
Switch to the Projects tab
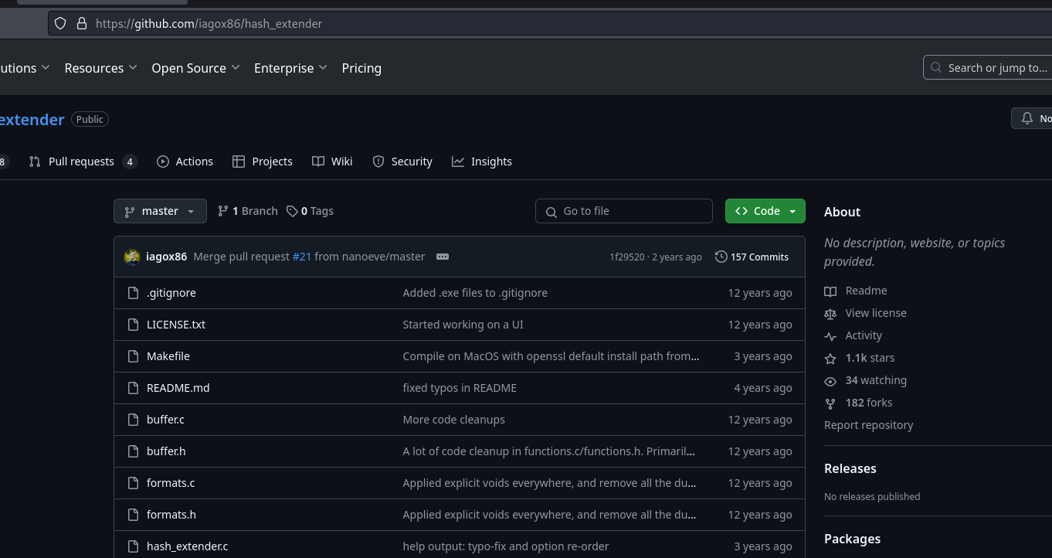[263, 162]
